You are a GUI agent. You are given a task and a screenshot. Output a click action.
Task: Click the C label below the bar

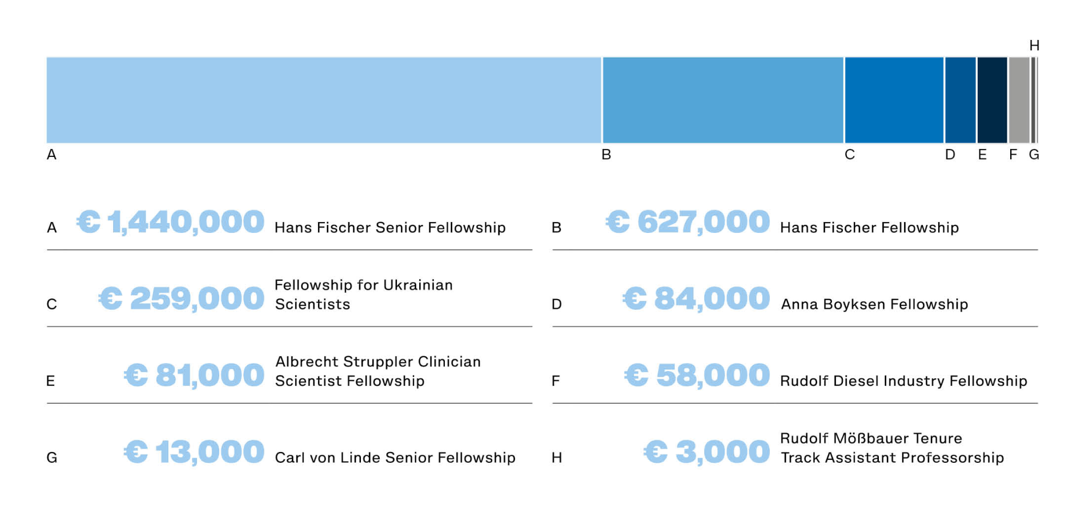pos(850,155)
